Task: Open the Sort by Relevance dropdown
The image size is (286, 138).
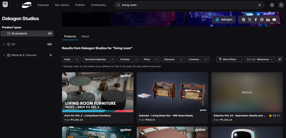Action: coord(260,60)
